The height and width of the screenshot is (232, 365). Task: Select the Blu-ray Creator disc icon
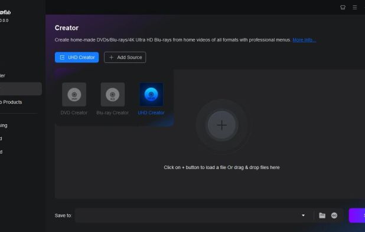tap(113, 94)
